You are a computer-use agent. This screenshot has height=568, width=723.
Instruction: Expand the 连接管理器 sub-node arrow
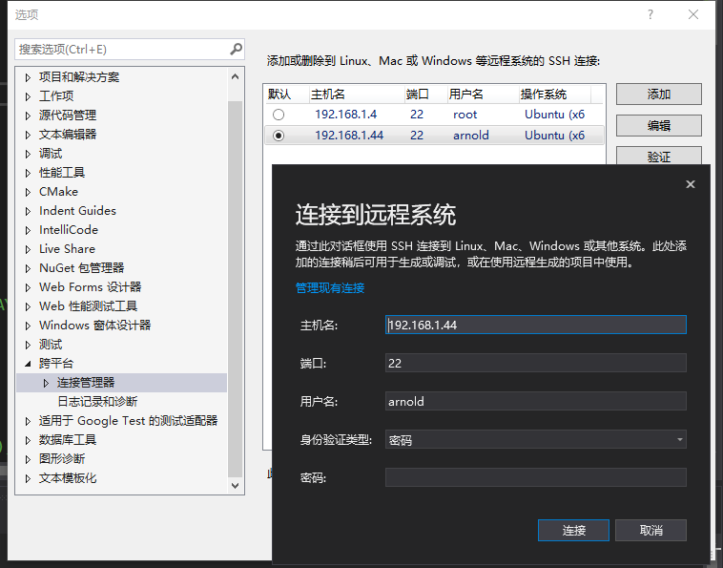[x=46, y=383]
